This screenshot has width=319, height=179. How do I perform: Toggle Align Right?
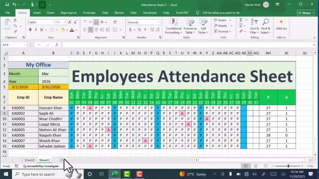click(96, 30)
